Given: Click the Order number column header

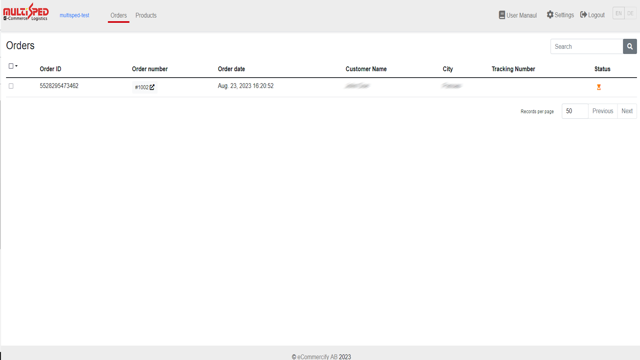Looking at the screenshot, I should 150,69.
